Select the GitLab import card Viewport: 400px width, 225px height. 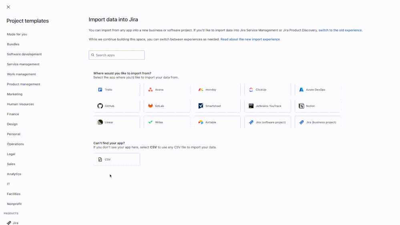[x=167, y=106]
